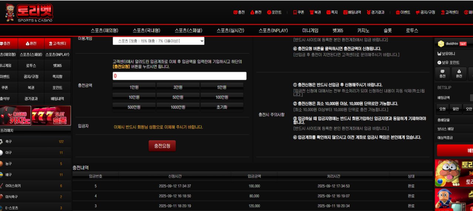Select the 농구 basketball icon in prematch list
The width and height of the screenshot is (473, 211).
point(1,163)
